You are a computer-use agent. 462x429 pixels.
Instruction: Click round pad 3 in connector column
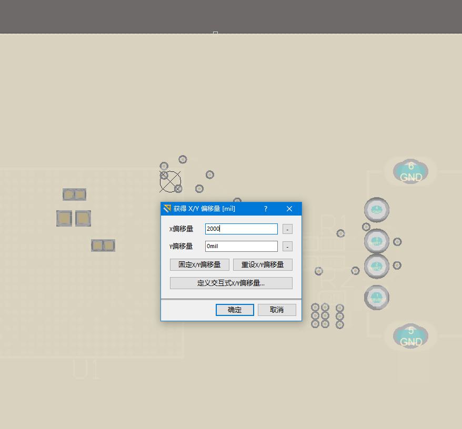pyautogui.click(x=376, y=241)
